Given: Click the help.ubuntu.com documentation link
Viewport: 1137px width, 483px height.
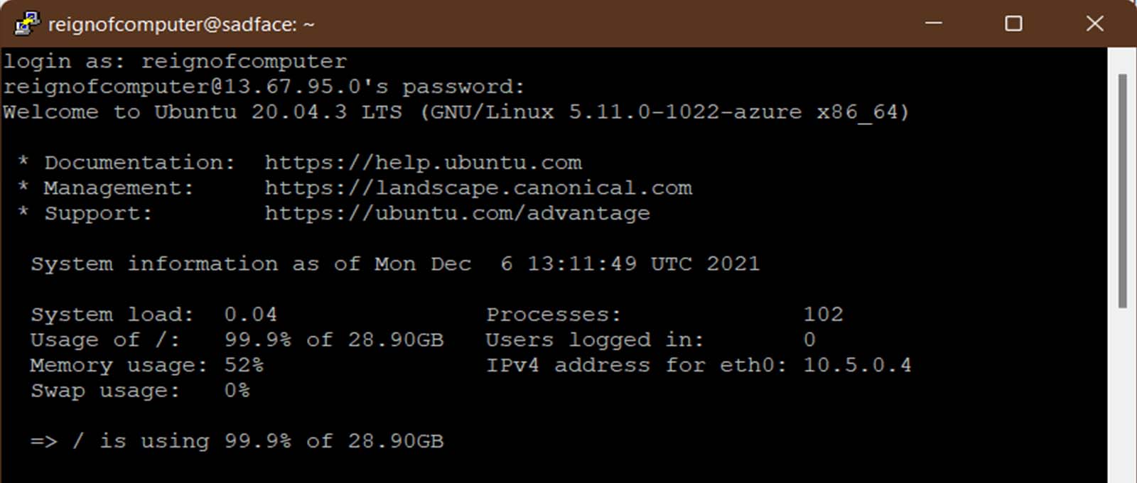Looking at the screenshot, I should click(424, 162).
